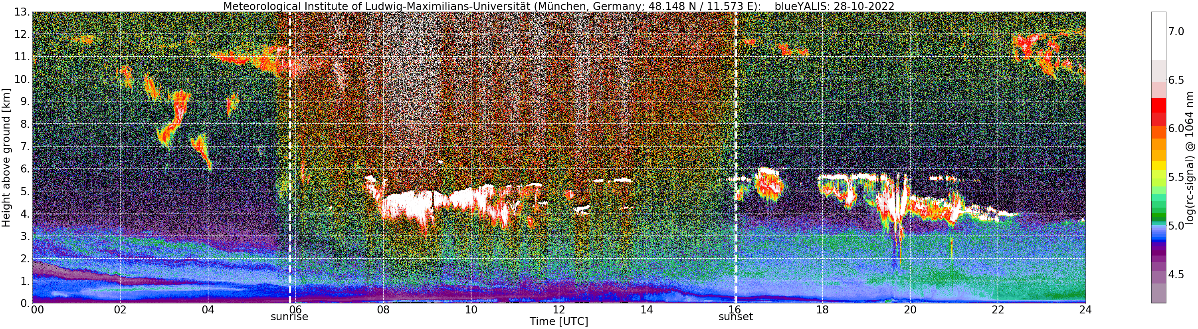Click the colorbar tick label 6.0
The height and width of the screenshot is (329, 1198).
coord(1176,129)
